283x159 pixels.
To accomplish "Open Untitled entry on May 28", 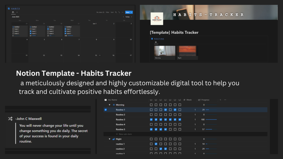I will tap(17, 27).
